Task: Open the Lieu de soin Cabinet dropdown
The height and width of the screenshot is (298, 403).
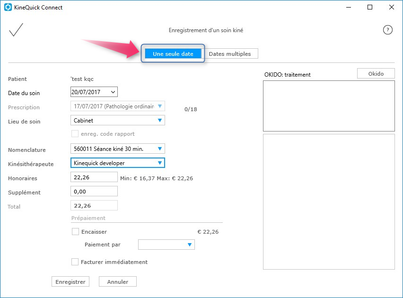Action: tap(118, 120)
